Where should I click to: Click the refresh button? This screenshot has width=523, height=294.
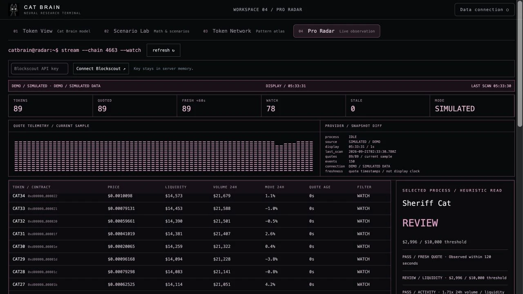(163, 50)
